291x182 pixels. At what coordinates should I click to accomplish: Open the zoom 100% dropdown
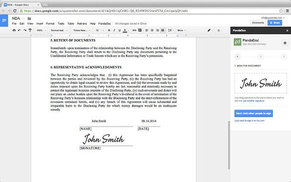pos(41,30)
